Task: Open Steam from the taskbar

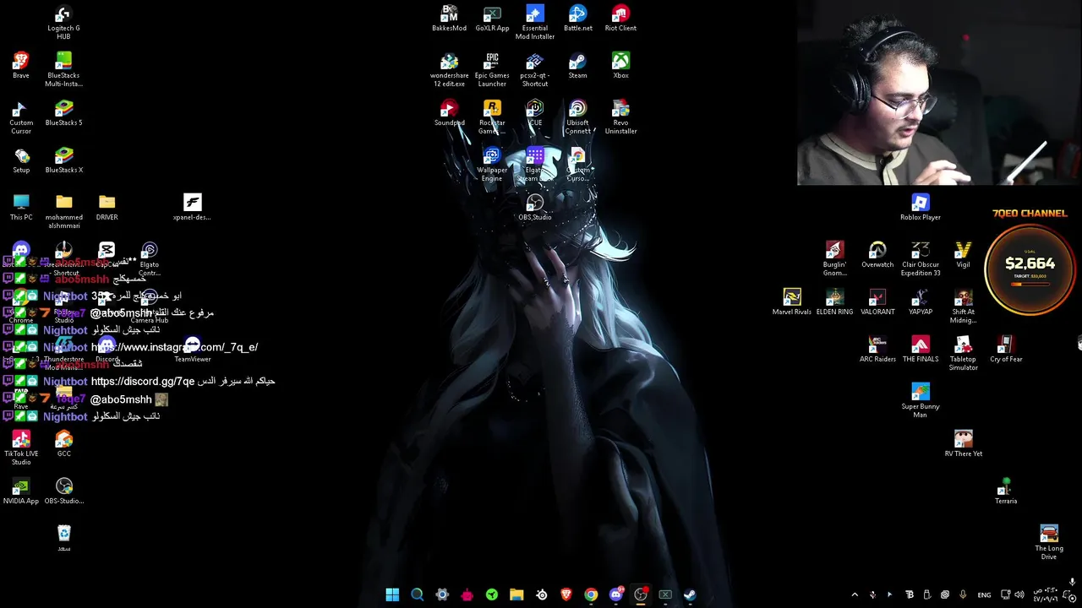Action: coord(690,594)
